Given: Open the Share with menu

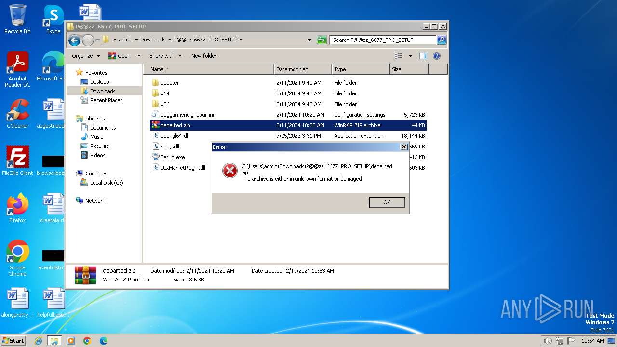Looking at the screenshot, I should 165,56.
